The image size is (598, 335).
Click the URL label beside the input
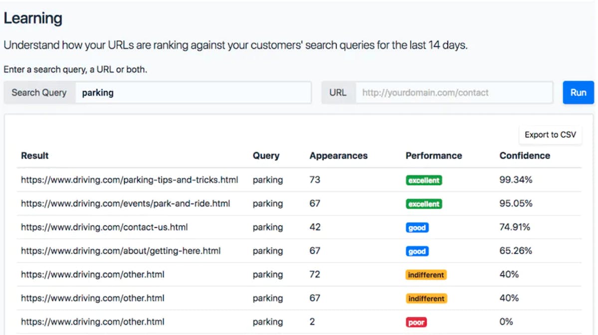point(338,93)
